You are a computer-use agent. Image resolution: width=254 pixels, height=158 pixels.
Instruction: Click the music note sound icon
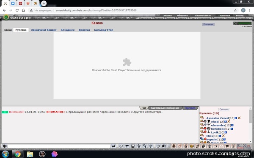(x=151, y=146)
